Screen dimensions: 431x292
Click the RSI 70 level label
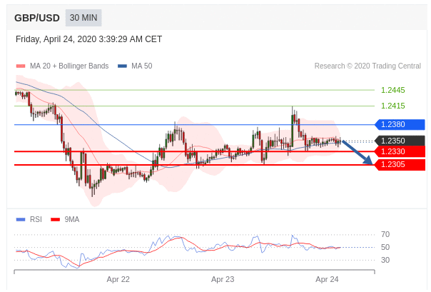pos(385,235)
